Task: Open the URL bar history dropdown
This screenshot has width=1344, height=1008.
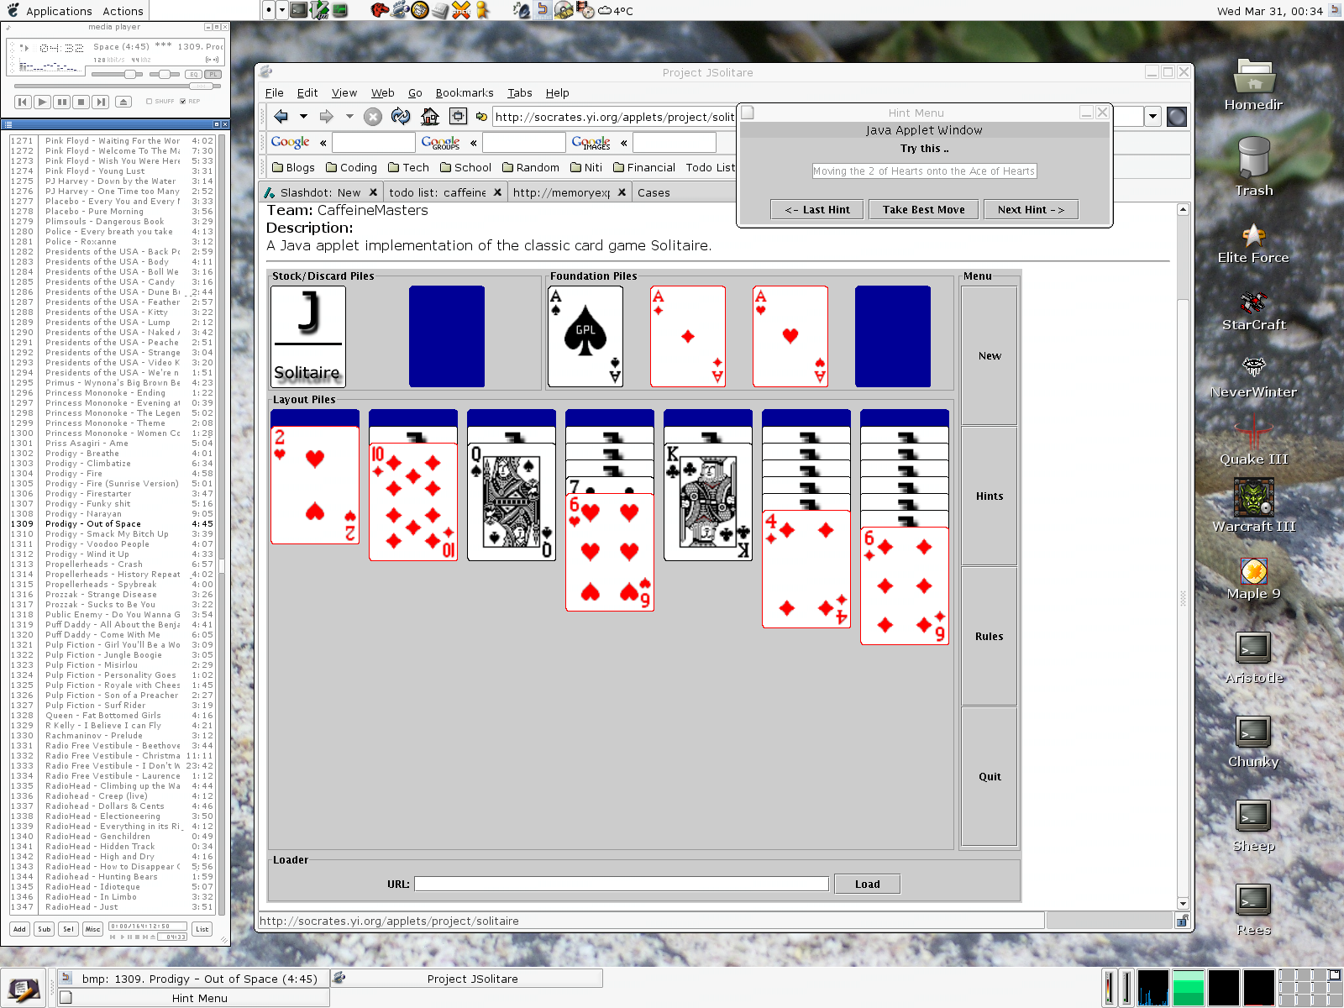Action: point(1153,117)
